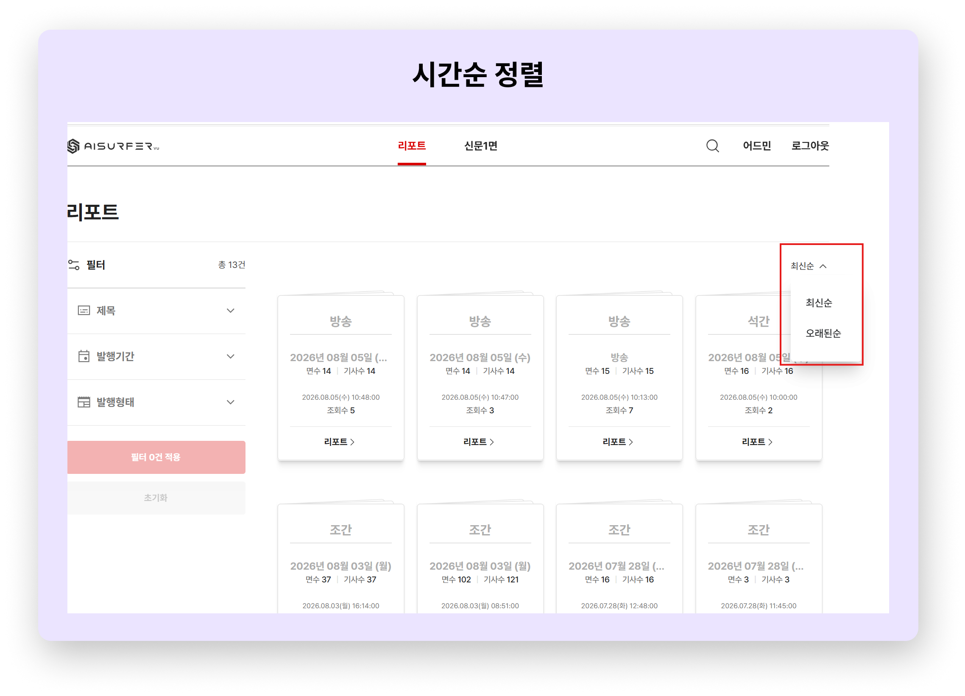This screenshot has height=696, width=965.
Task: Switch to the 신문1면 tab
Action: coord(481,146)
